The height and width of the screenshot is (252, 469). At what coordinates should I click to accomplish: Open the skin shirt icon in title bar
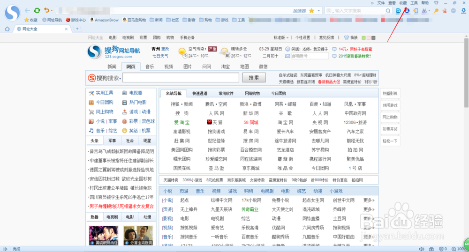(x=436, y=3)
